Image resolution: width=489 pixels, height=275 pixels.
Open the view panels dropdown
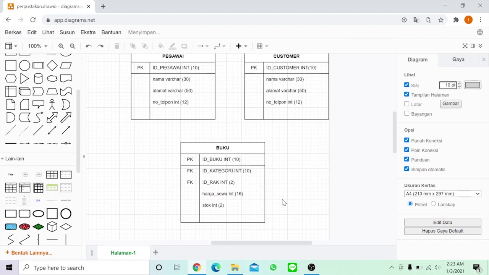tap(11, 46)
